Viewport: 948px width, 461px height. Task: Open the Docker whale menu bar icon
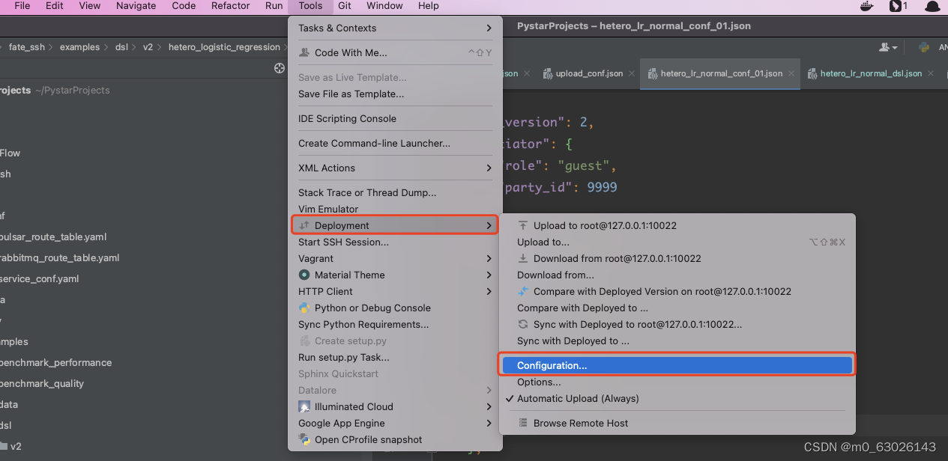click(x=866, y=6)
